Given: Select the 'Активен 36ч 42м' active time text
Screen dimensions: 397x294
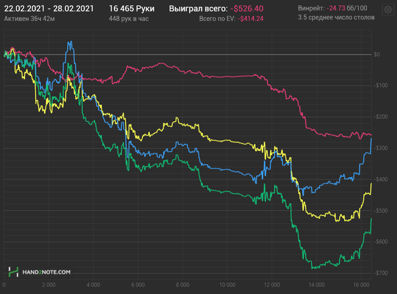Looking at the screenshot, I should pyautogui.click(x=29, y=19).
